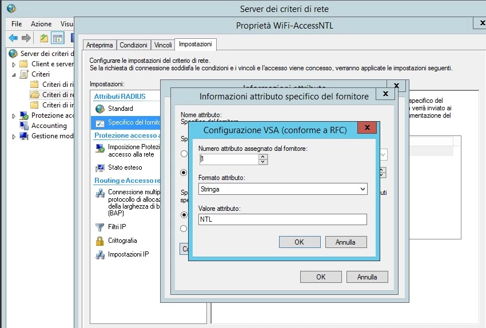Open the Visualizza menu
Image resolution: width=486 pixels, height=328 pixels.
67,24
